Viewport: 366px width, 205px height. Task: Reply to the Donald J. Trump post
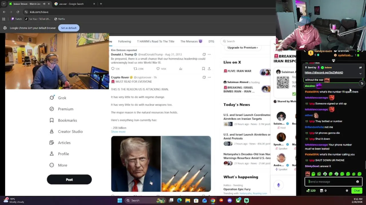(113, 69)
